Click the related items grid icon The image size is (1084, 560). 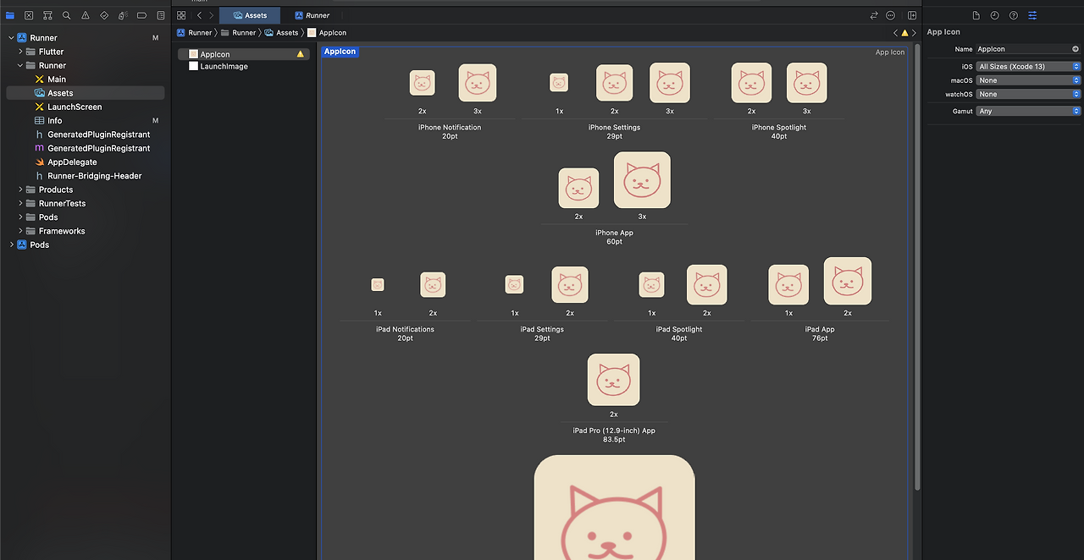point(181,15)
